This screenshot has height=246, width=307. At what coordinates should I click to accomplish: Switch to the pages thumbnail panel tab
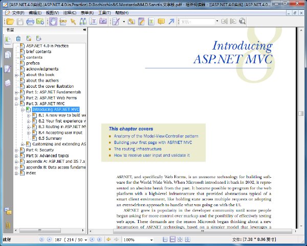(x=8, y=55)
